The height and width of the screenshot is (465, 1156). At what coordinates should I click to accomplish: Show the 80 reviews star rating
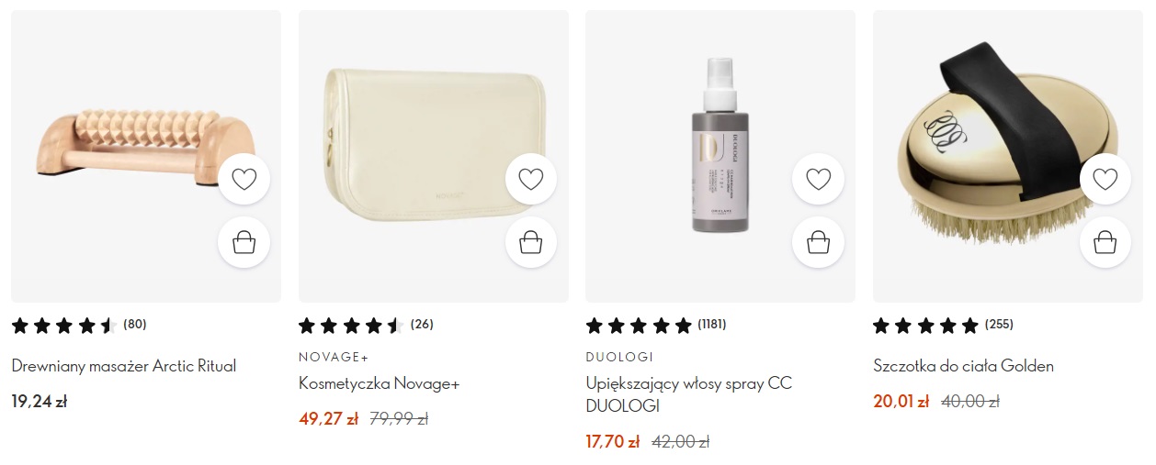pyautogui.click(x=79, y=325)
